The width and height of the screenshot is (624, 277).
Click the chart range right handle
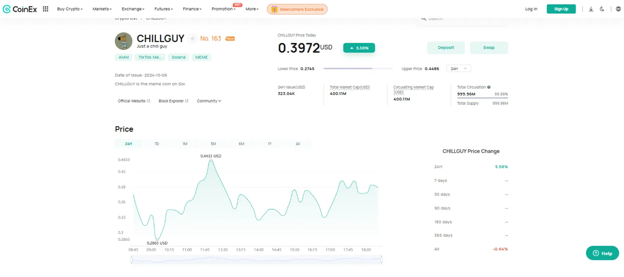381,259
